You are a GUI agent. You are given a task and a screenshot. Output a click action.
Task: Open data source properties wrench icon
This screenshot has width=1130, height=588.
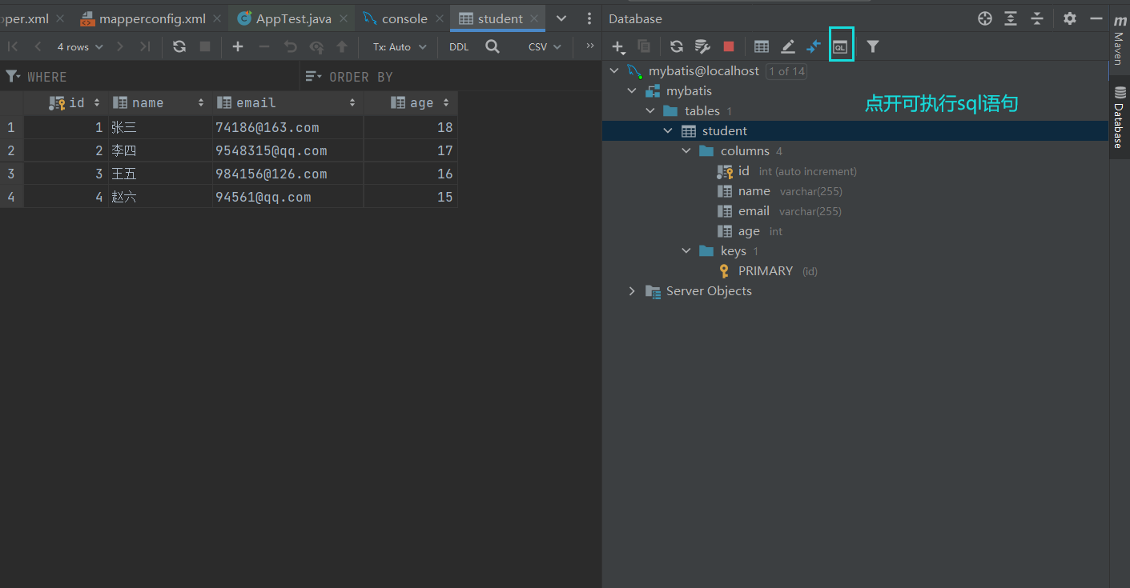point(702,47)
